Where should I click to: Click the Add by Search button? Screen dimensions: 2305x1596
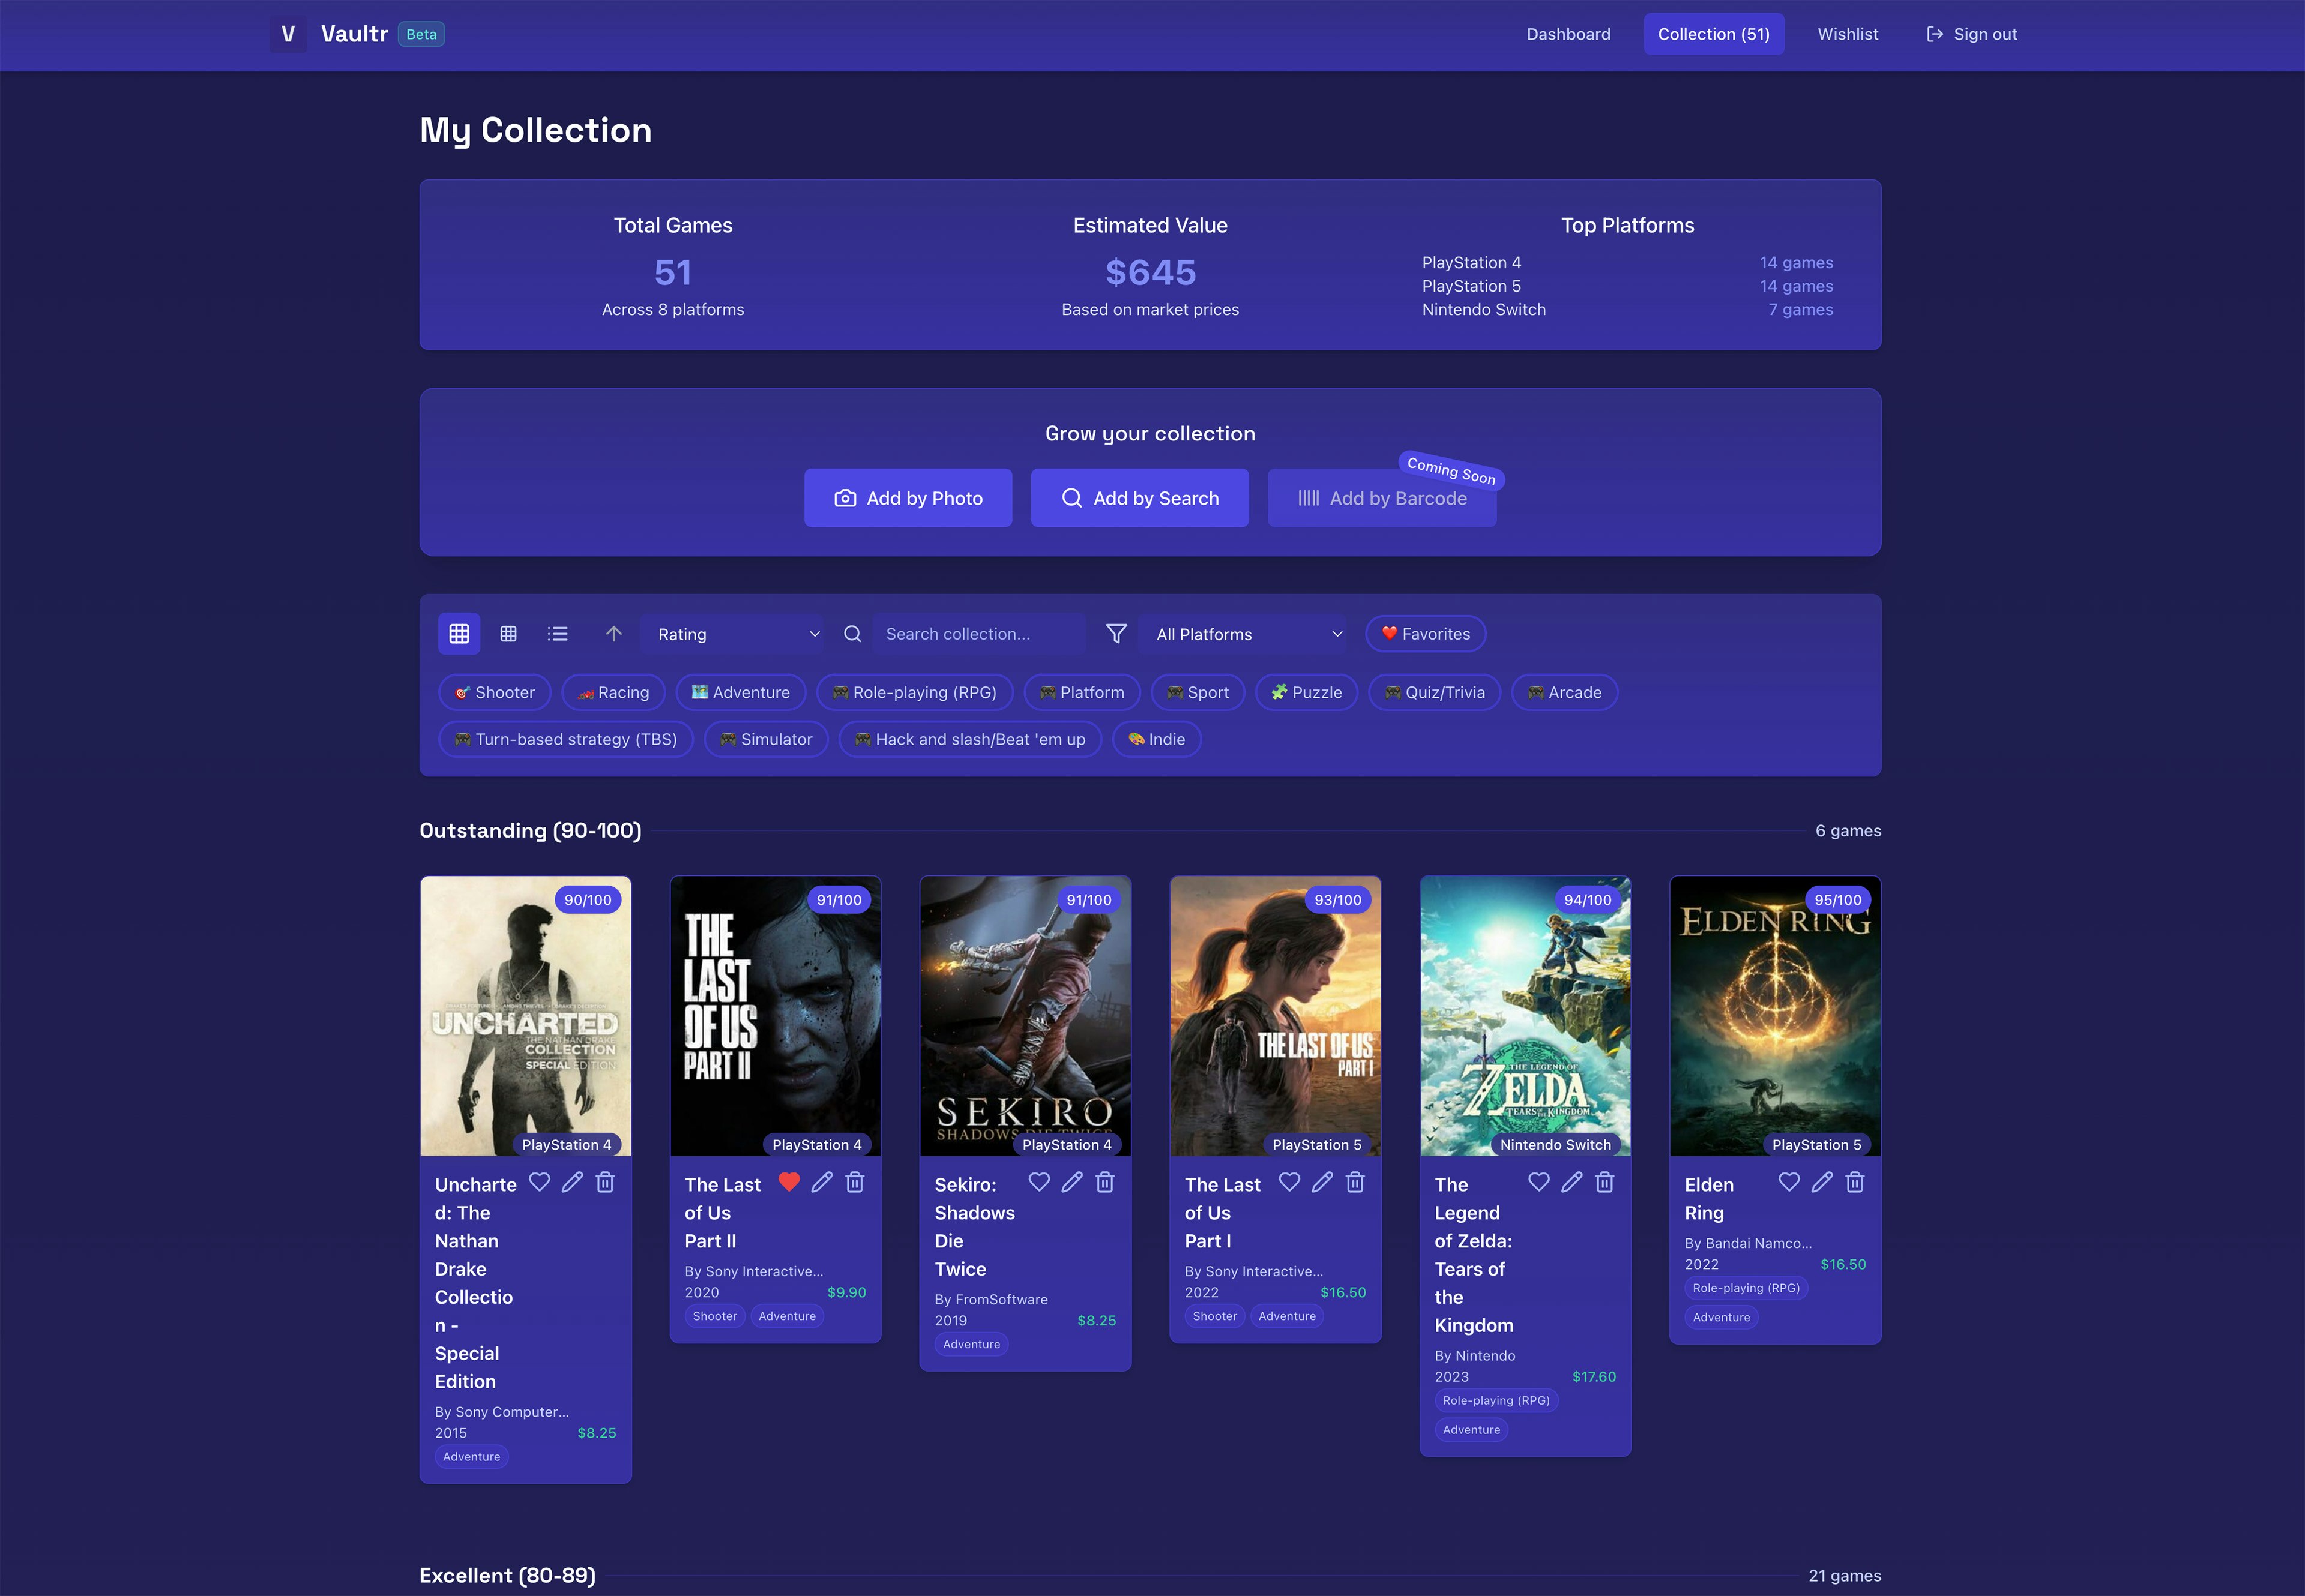(x=1139, y=498)
